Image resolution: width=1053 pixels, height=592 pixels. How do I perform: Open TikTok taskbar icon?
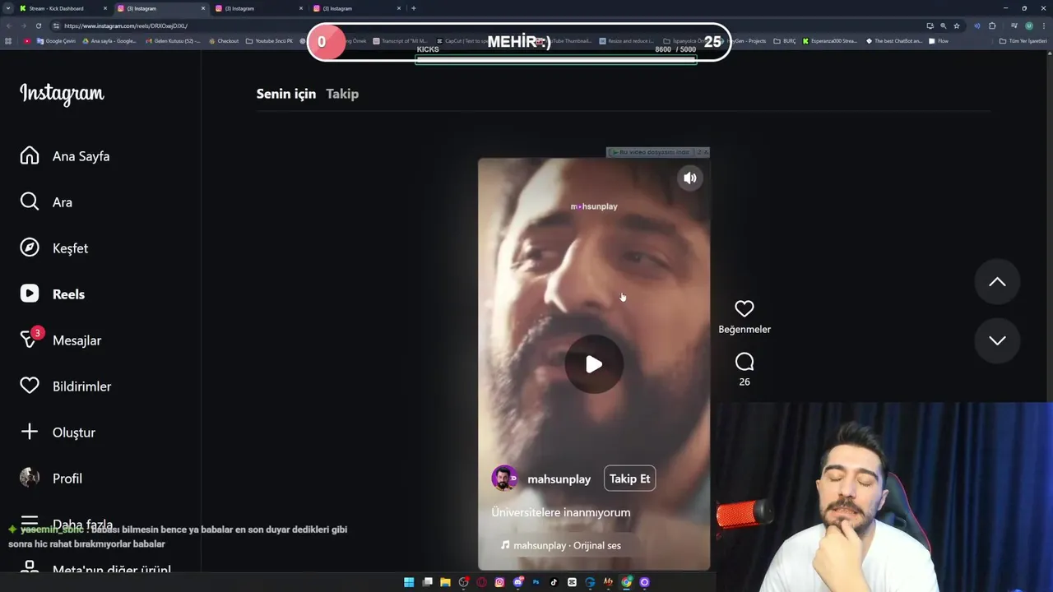click(x=554, y=582)
